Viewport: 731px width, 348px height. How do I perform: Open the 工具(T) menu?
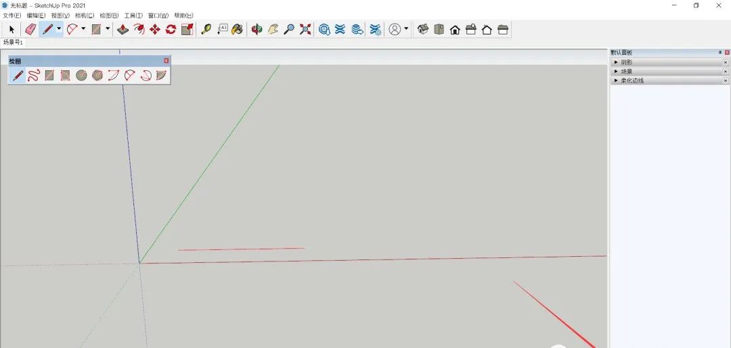click(x=133, y=16)
